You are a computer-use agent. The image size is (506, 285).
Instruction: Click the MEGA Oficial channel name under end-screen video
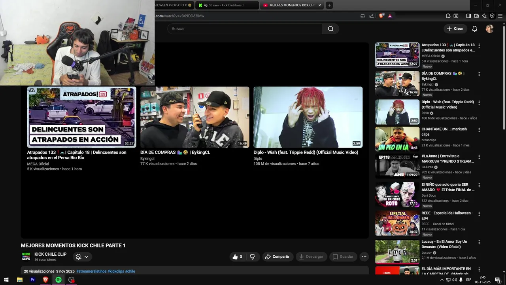click(x=38, y=164)
